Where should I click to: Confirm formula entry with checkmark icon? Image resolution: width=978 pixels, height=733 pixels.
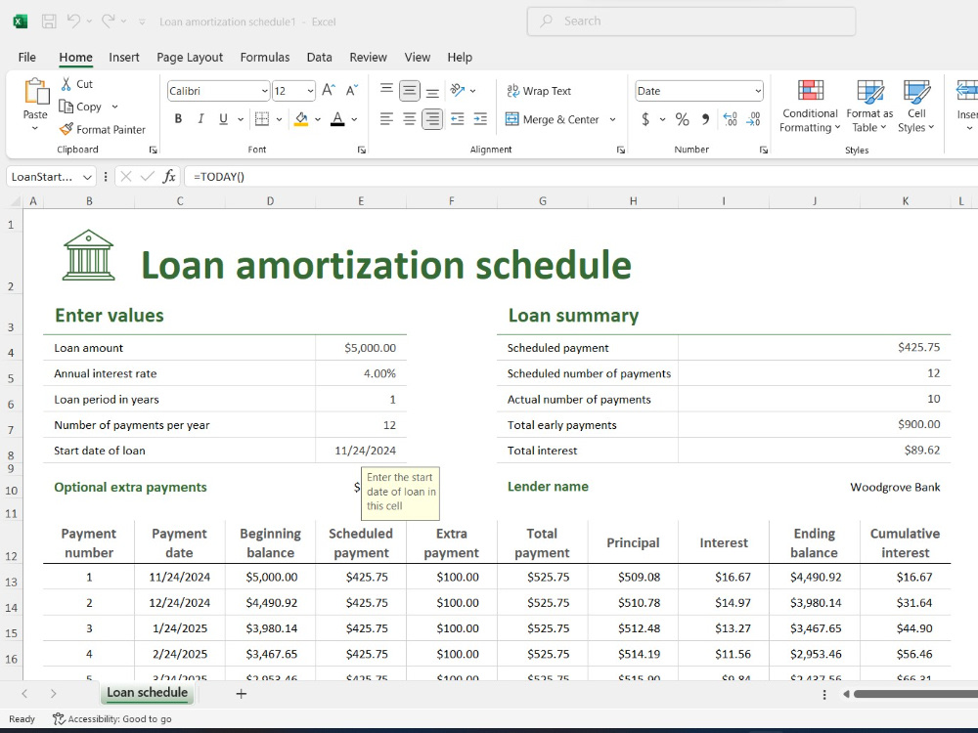pyautogui.click(x=148, y=176)
